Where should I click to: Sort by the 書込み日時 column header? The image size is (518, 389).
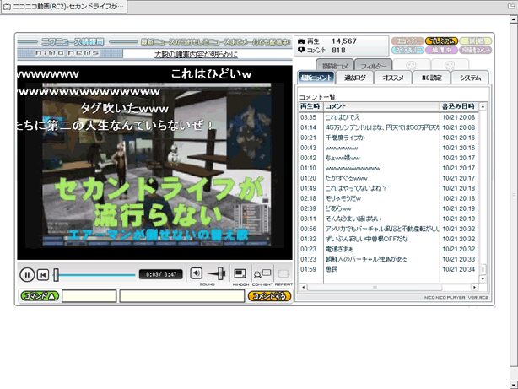click(x=459, y=106)
